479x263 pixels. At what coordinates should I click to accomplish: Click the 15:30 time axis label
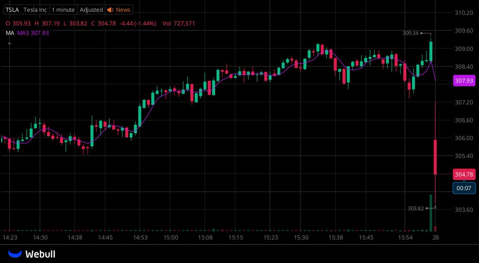pos(301,237)
